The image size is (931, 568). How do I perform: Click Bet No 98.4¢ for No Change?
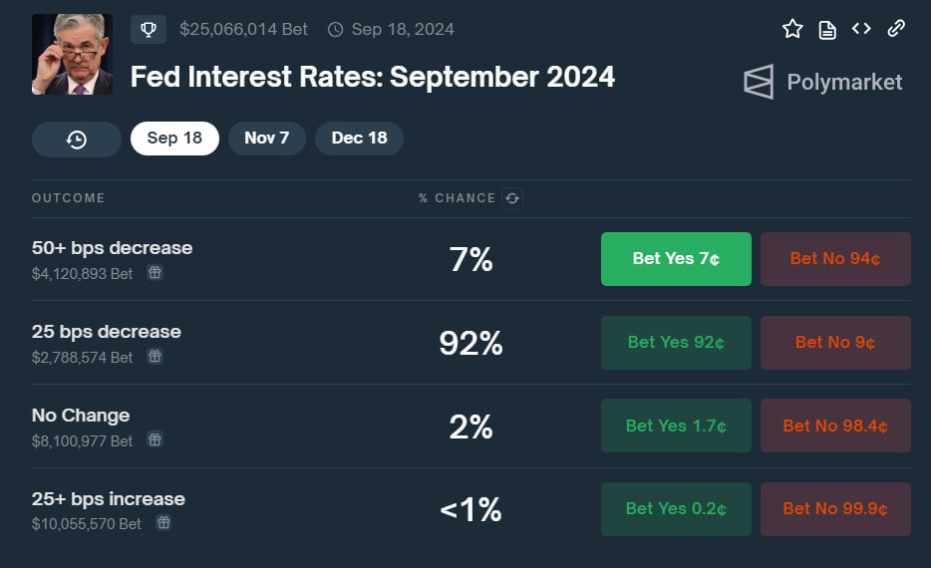tap(835, 426)
